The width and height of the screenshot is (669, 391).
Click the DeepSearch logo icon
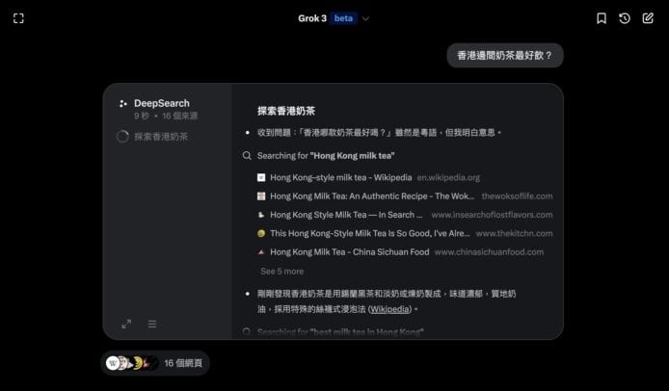coord(122,103)
